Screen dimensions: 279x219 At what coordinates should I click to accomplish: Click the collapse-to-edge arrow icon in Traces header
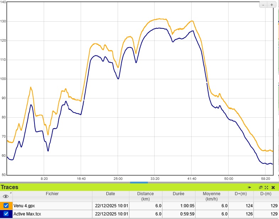[250, 187]
